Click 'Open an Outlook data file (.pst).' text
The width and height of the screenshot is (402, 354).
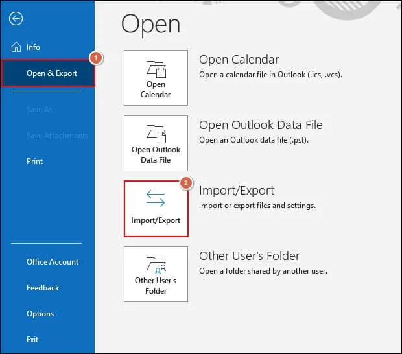click(x=254, y=140)
